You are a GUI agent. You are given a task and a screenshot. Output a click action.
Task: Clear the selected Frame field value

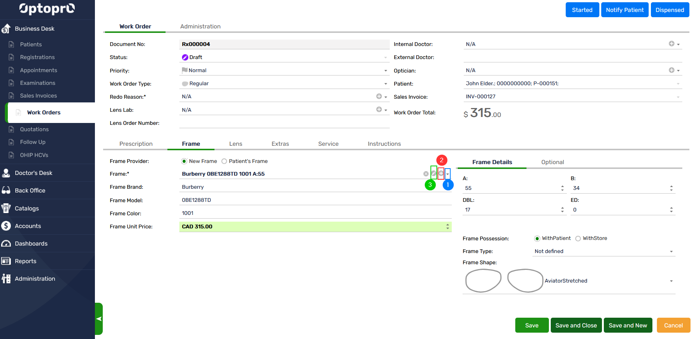pos(426,174)
